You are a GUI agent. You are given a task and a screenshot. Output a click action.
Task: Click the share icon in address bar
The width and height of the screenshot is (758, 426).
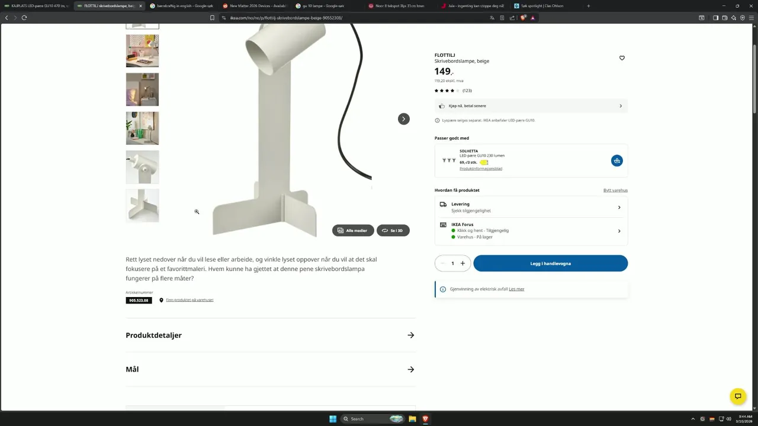tap(512, 18)
